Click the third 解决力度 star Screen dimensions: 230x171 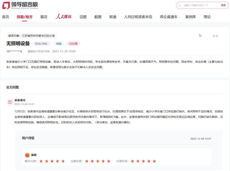[52, 161]
